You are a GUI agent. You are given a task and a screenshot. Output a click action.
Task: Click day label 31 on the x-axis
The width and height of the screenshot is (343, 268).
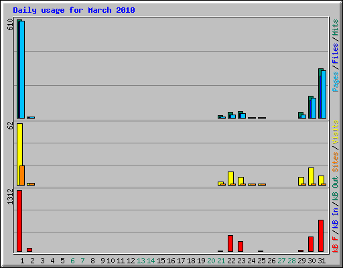[322, 261]
